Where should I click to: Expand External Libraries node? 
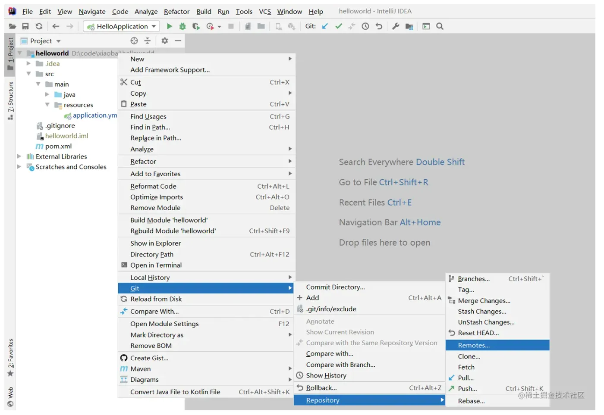(x=19, y=156)
